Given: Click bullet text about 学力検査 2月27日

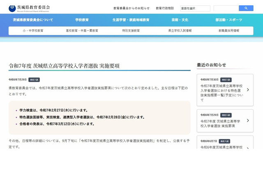Looking at the screenshot, I should click(53, 110).
